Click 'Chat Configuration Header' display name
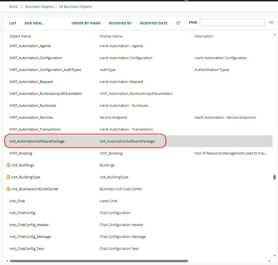 point(122,225)
